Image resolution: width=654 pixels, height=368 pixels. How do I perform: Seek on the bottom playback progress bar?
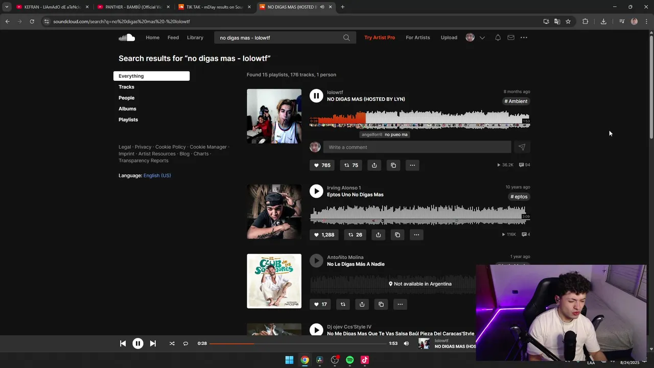(298, 343)
